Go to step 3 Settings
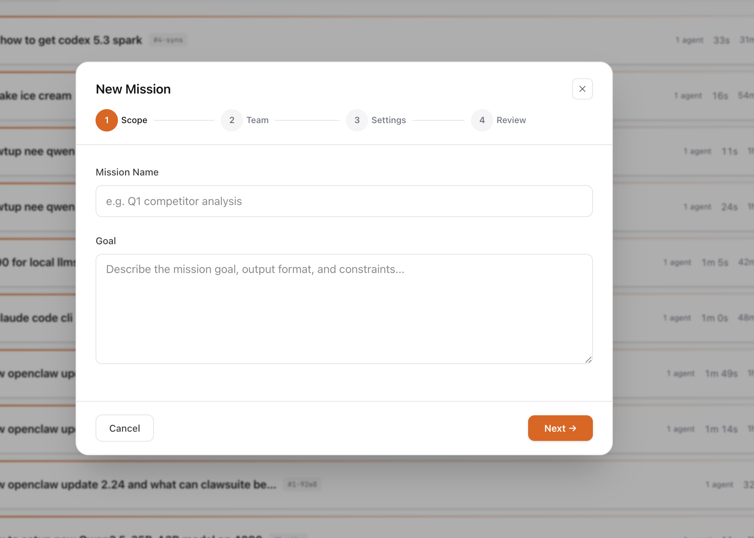 [x=376, y=120]
